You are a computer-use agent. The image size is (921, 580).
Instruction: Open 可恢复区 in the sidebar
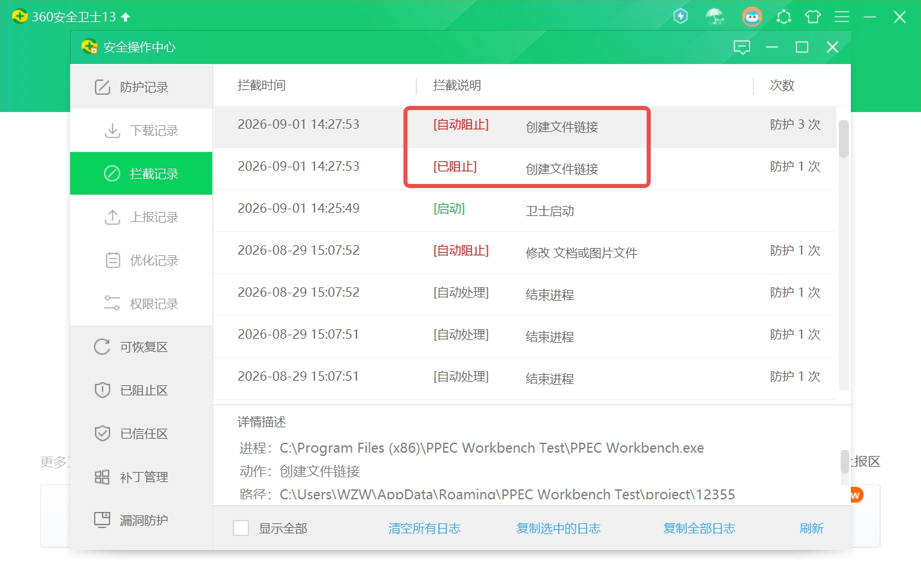click(141, 347)
